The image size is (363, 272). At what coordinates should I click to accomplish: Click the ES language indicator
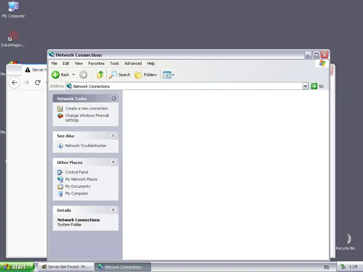(x=326, y=267)
